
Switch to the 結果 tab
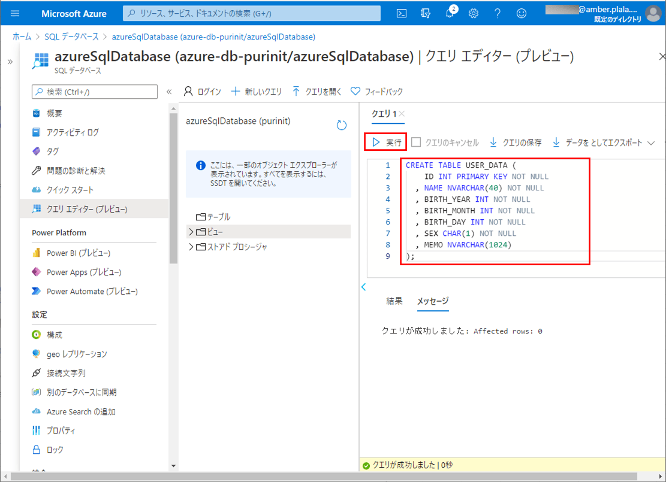click(x=394, y=301)
